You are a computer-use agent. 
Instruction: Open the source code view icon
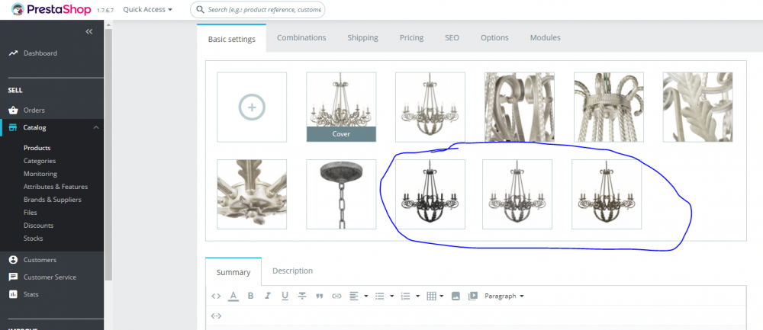216,296
